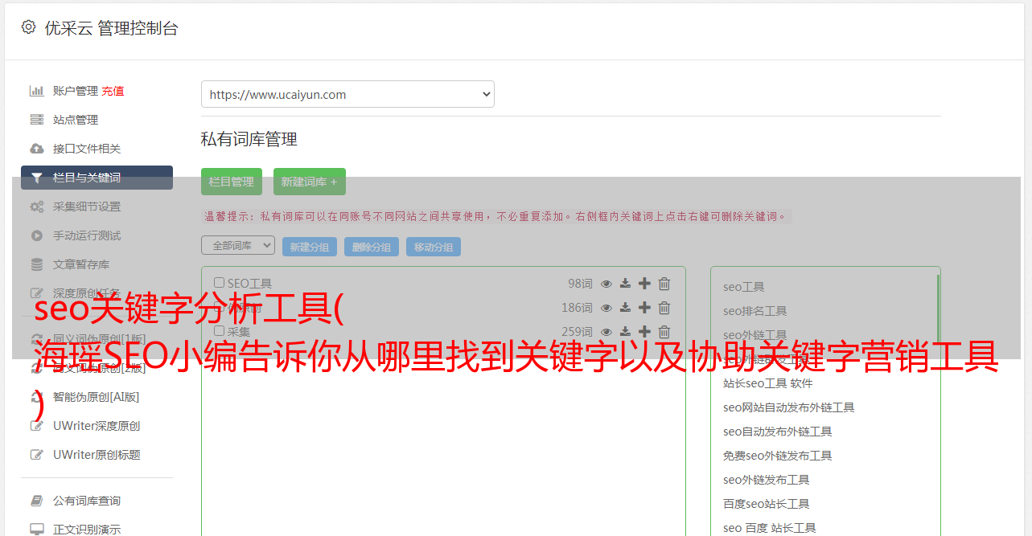Click the 98词 word count
Viewport: 1032px width, 536px height.
(580, 284)
